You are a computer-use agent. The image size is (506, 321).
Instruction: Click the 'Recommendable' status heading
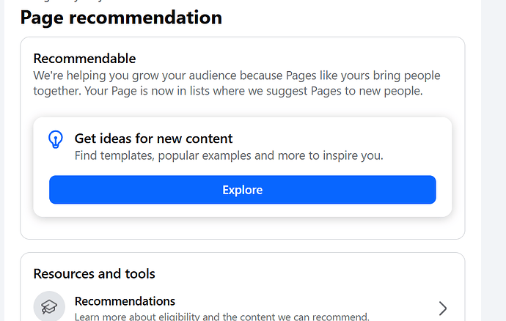point(84,59)
